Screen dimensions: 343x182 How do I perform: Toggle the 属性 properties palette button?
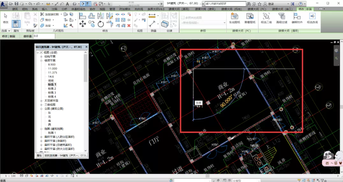pyautogui.click(x=16, y=24)
